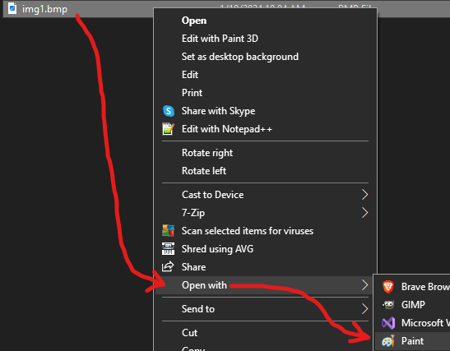Choose Rotate right
450x351 pixels.
coord(207,153)
